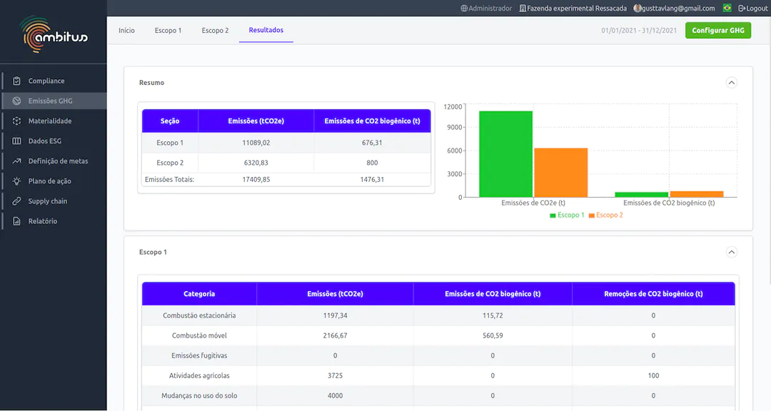Collapse the Resumo section
The width and height of the screenshot is (771, 411).
[x=731, y=82]
